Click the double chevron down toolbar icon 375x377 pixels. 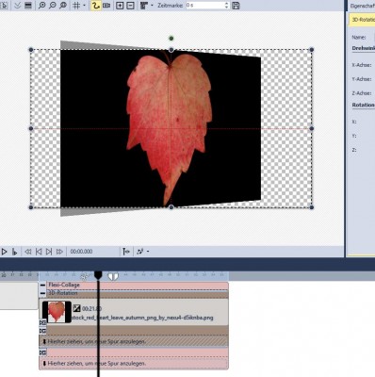(x=18, y=6)
